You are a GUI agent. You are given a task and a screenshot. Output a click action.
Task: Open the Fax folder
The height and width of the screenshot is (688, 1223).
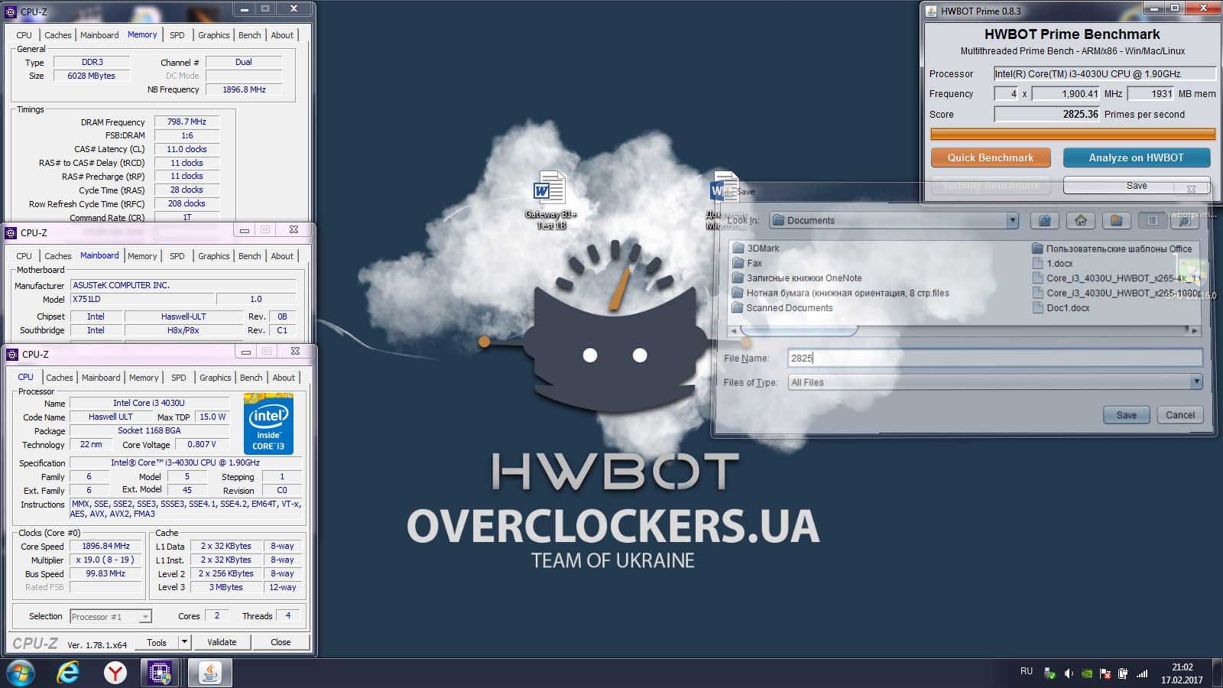click(747, 263)
